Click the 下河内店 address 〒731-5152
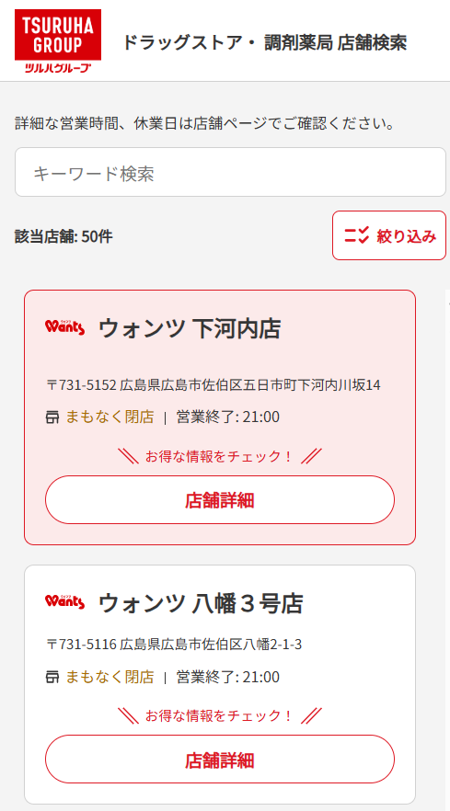Viewport: 450px width, 811px height. click(213, 385)
